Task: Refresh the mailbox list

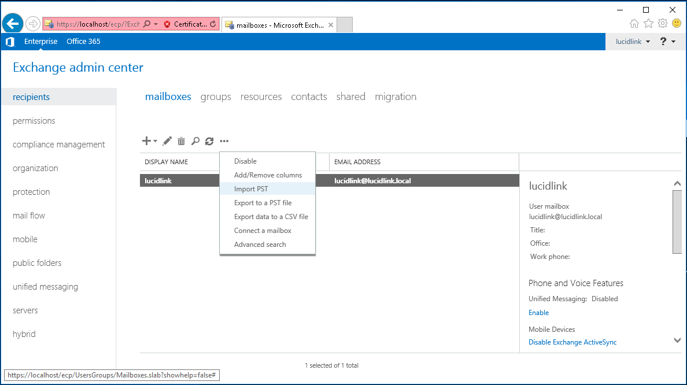Action: click(x=209, y=141)
